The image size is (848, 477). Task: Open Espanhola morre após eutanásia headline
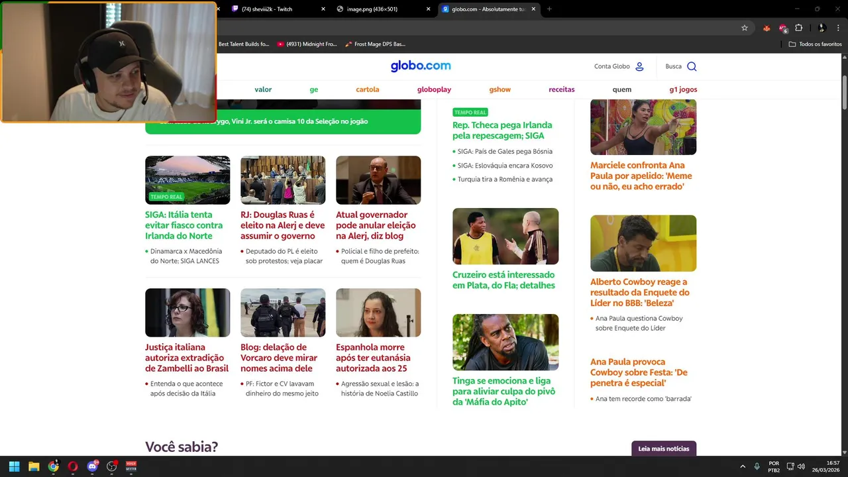point(373,358)
